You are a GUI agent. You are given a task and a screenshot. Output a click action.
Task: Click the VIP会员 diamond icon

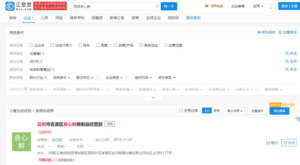(x=206, y=6)
